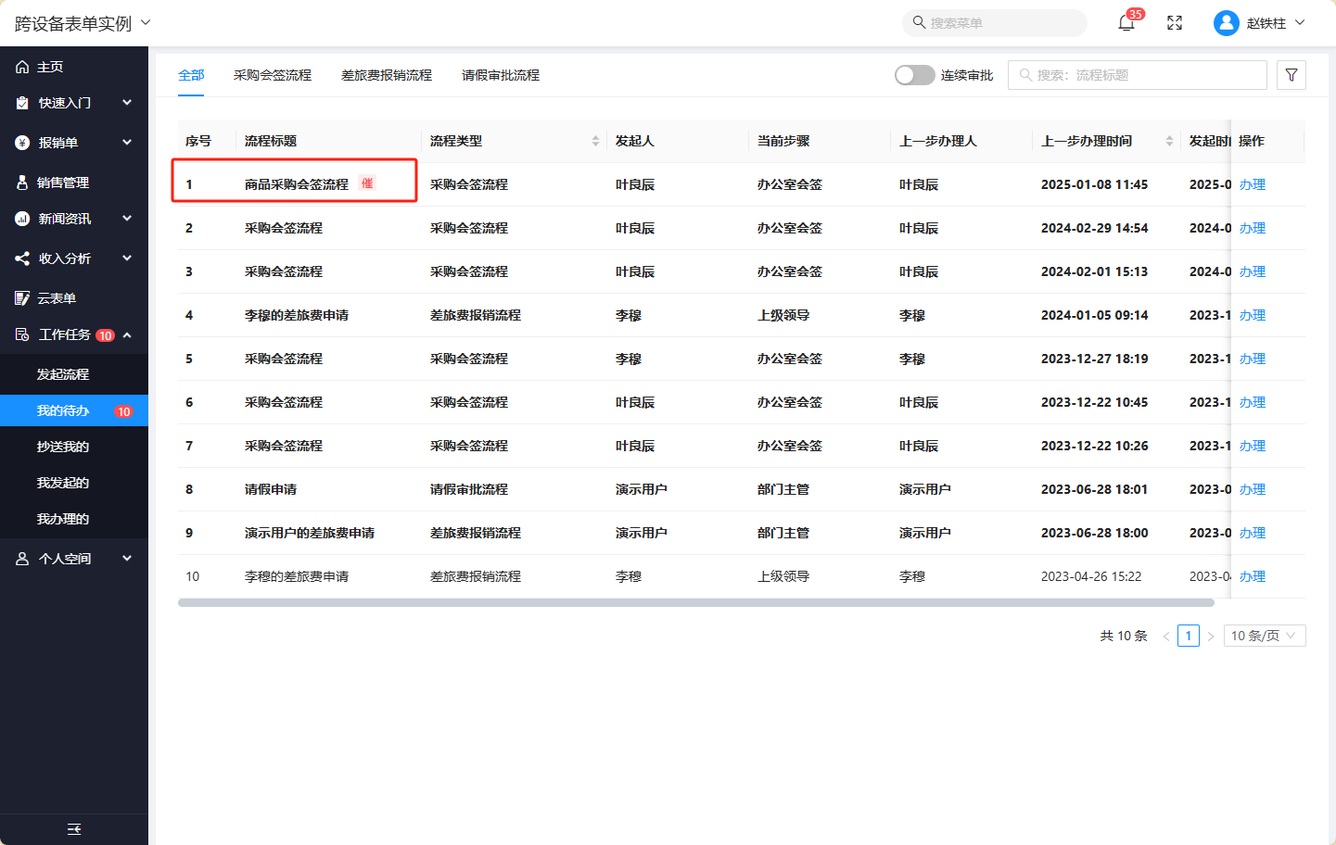
Task: Sort by 流程类型 column
Action: pos(595,141)
